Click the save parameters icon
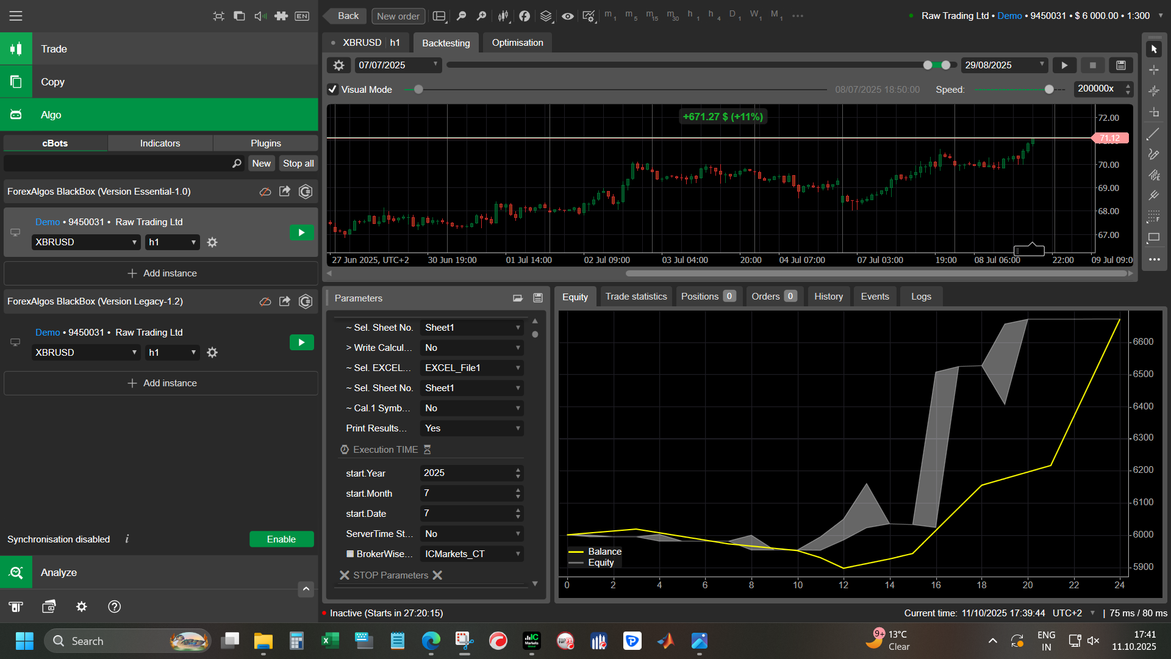The height and width of the screenshot is (659, 1171). 538,298
